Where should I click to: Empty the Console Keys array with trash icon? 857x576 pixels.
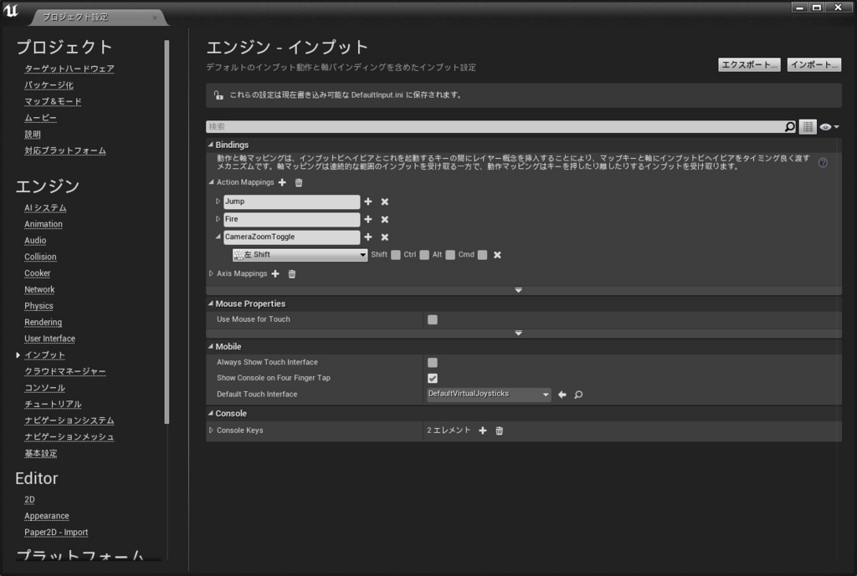pos(499,431)
